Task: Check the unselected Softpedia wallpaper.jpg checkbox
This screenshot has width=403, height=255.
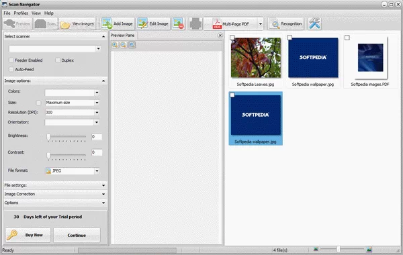Action: click(x=289, y=38)
